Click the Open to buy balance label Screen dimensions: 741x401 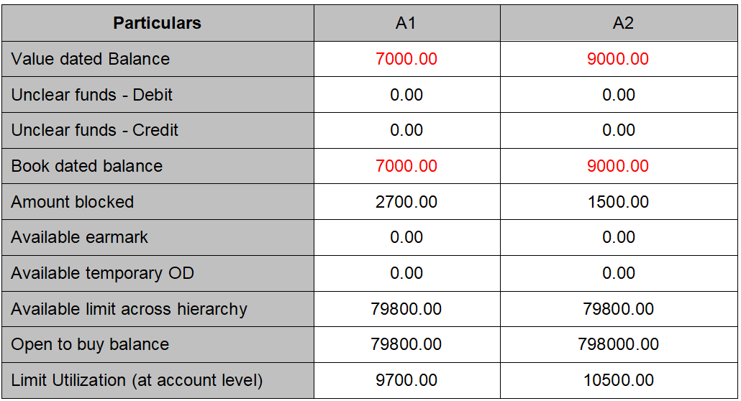point(90,344)
